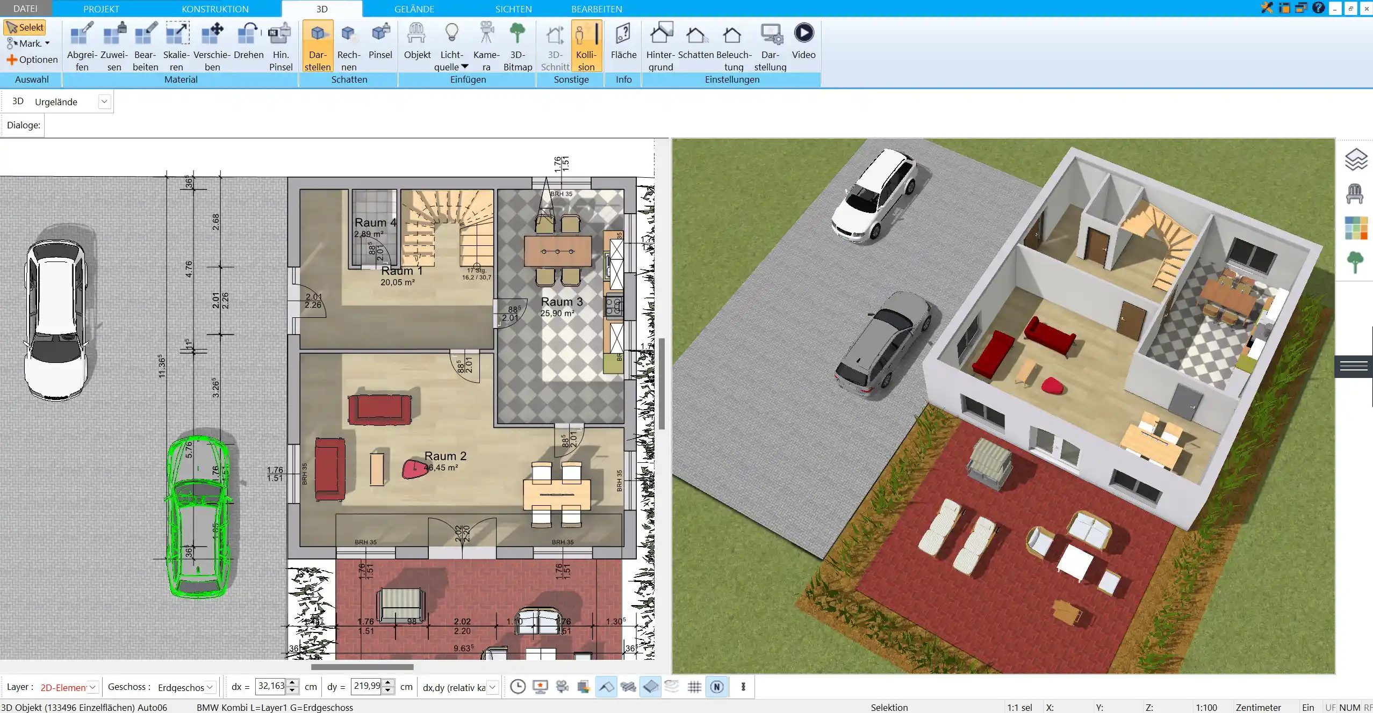The image size is (1373, 713).
Task: Open the DATEI menu
Action: pos(25,9)
